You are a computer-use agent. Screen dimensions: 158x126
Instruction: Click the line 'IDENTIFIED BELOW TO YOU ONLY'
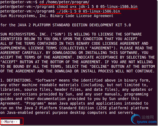click(x=69, y=39)
